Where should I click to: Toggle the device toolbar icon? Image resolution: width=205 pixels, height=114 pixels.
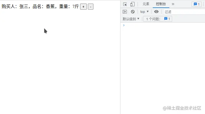(132, 4)
